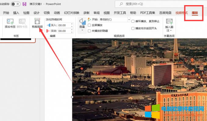Check Rewind After Playing (播放完毕返回开头)
The width and height of the screenshot is (207, 121).
click(x=133, y=29)
